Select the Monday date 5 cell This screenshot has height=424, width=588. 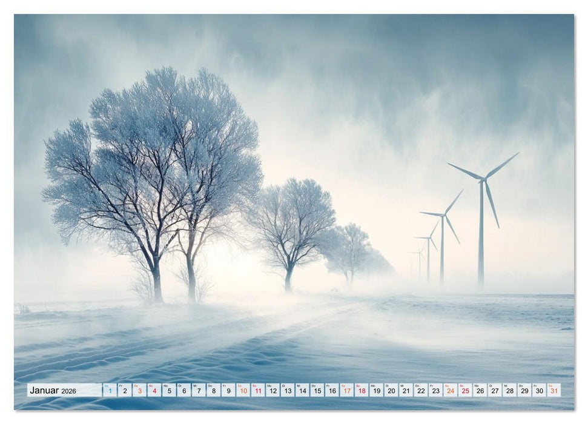coord(168,392)
